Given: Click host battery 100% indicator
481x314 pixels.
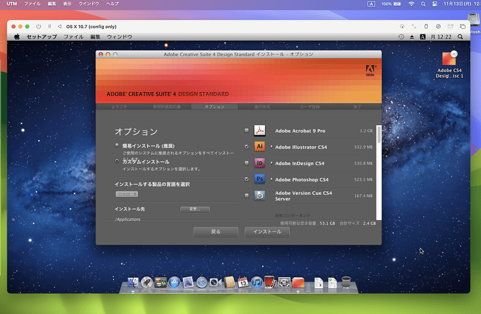Looking at the screenshot, I should point(391,4).
